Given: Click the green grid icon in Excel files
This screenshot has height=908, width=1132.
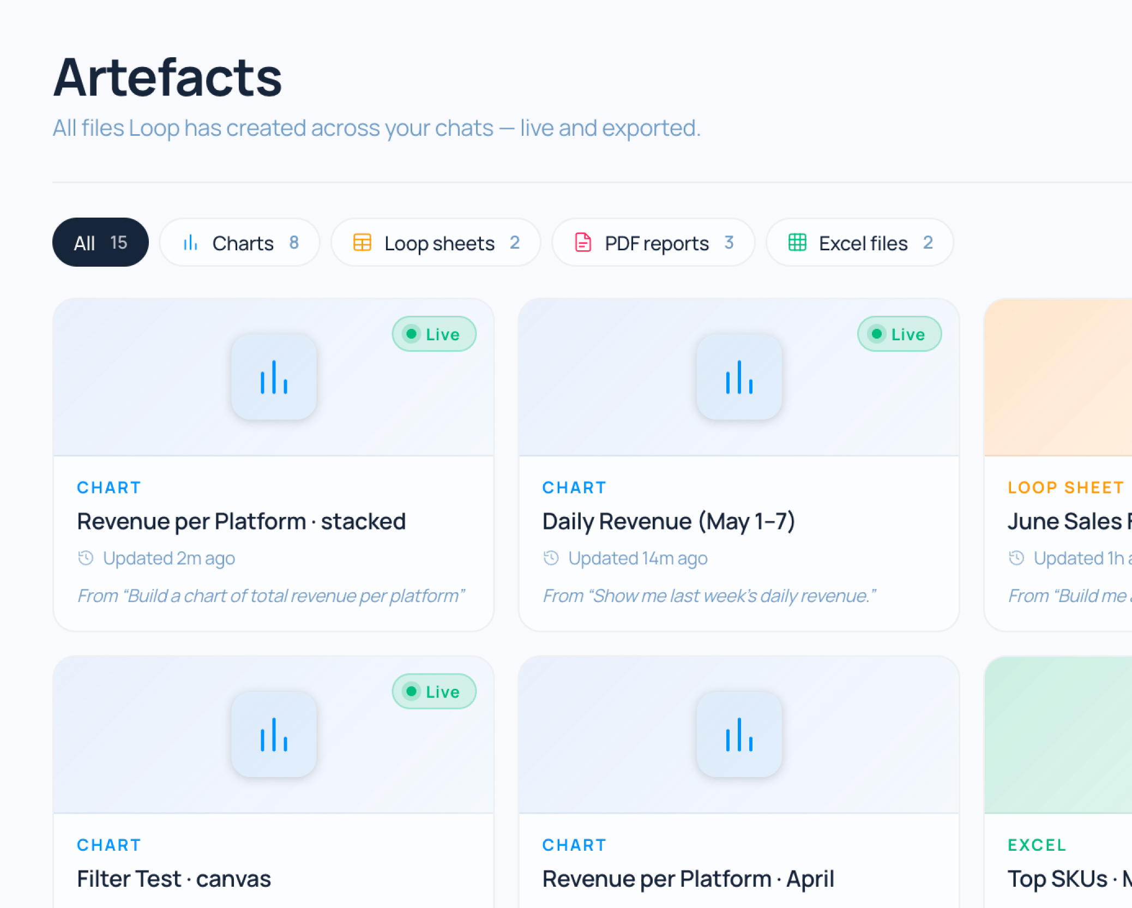Looking at the screenshot, I should click(797, 243).
